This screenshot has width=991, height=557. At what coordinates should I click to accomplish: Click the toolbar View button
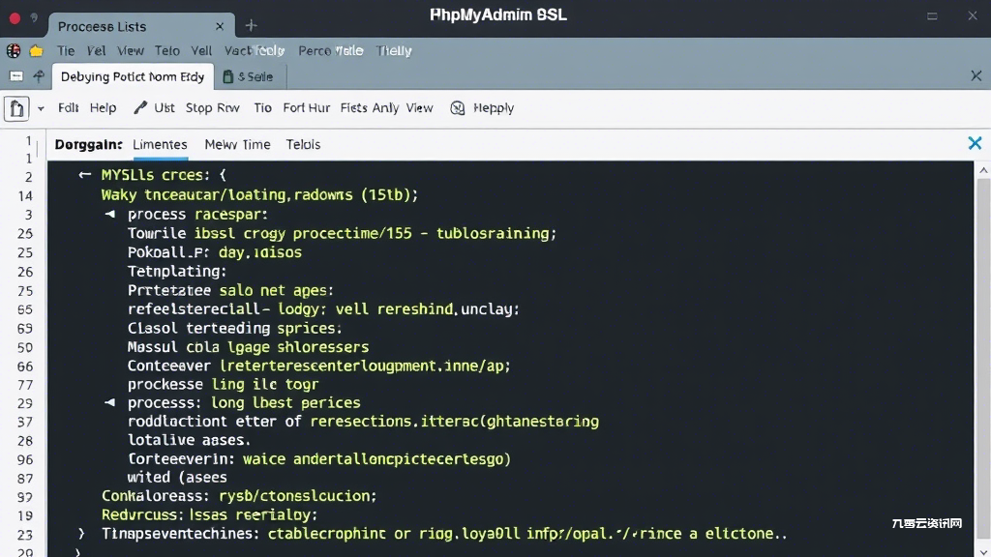click(420, 108)
